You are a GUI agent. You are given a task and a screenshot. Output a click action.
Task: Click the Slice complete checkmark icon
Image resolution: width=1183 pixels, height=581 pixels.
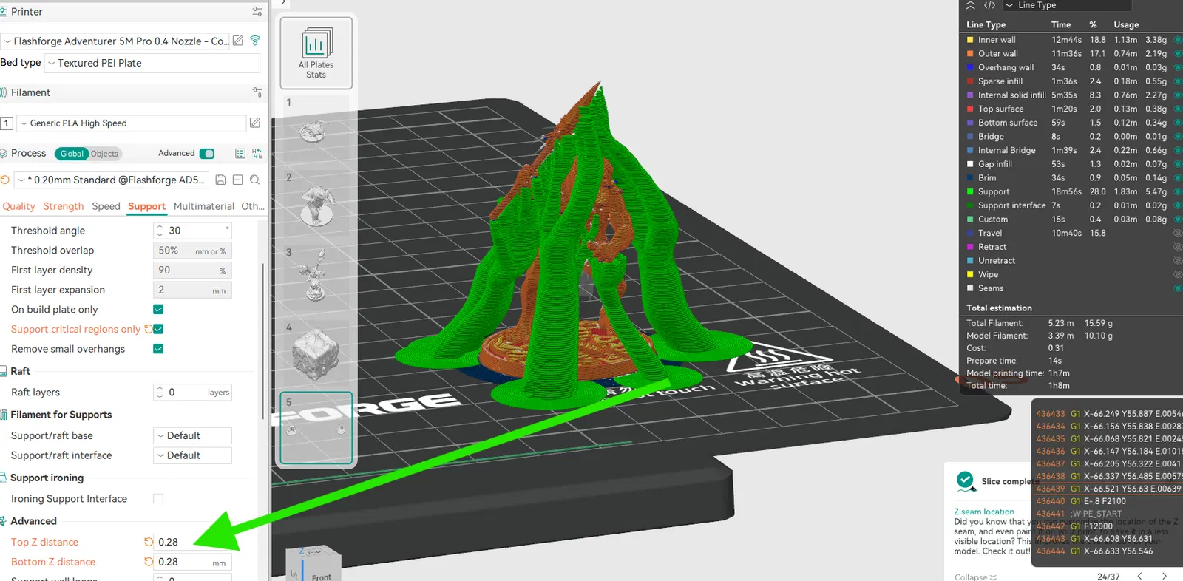(x=966, y=481)
